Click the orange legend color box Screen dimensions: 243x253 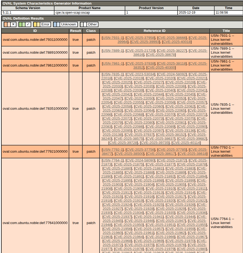(x=6, y=24)
